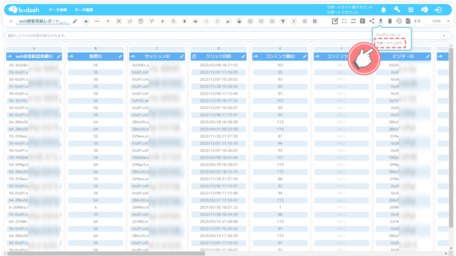The height and width of the screenshot is (256, 456).
Task: Edit the クリック日時 column header pencil
Action: pos(244,56)
